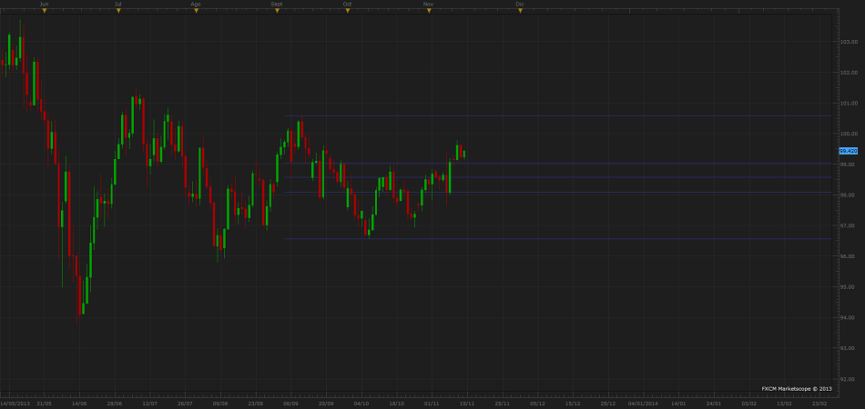This screenshot has height=409, width=865.
Task: Click the Nov month marker triangle
Action: pyautogui.click(x=428, y=10)
